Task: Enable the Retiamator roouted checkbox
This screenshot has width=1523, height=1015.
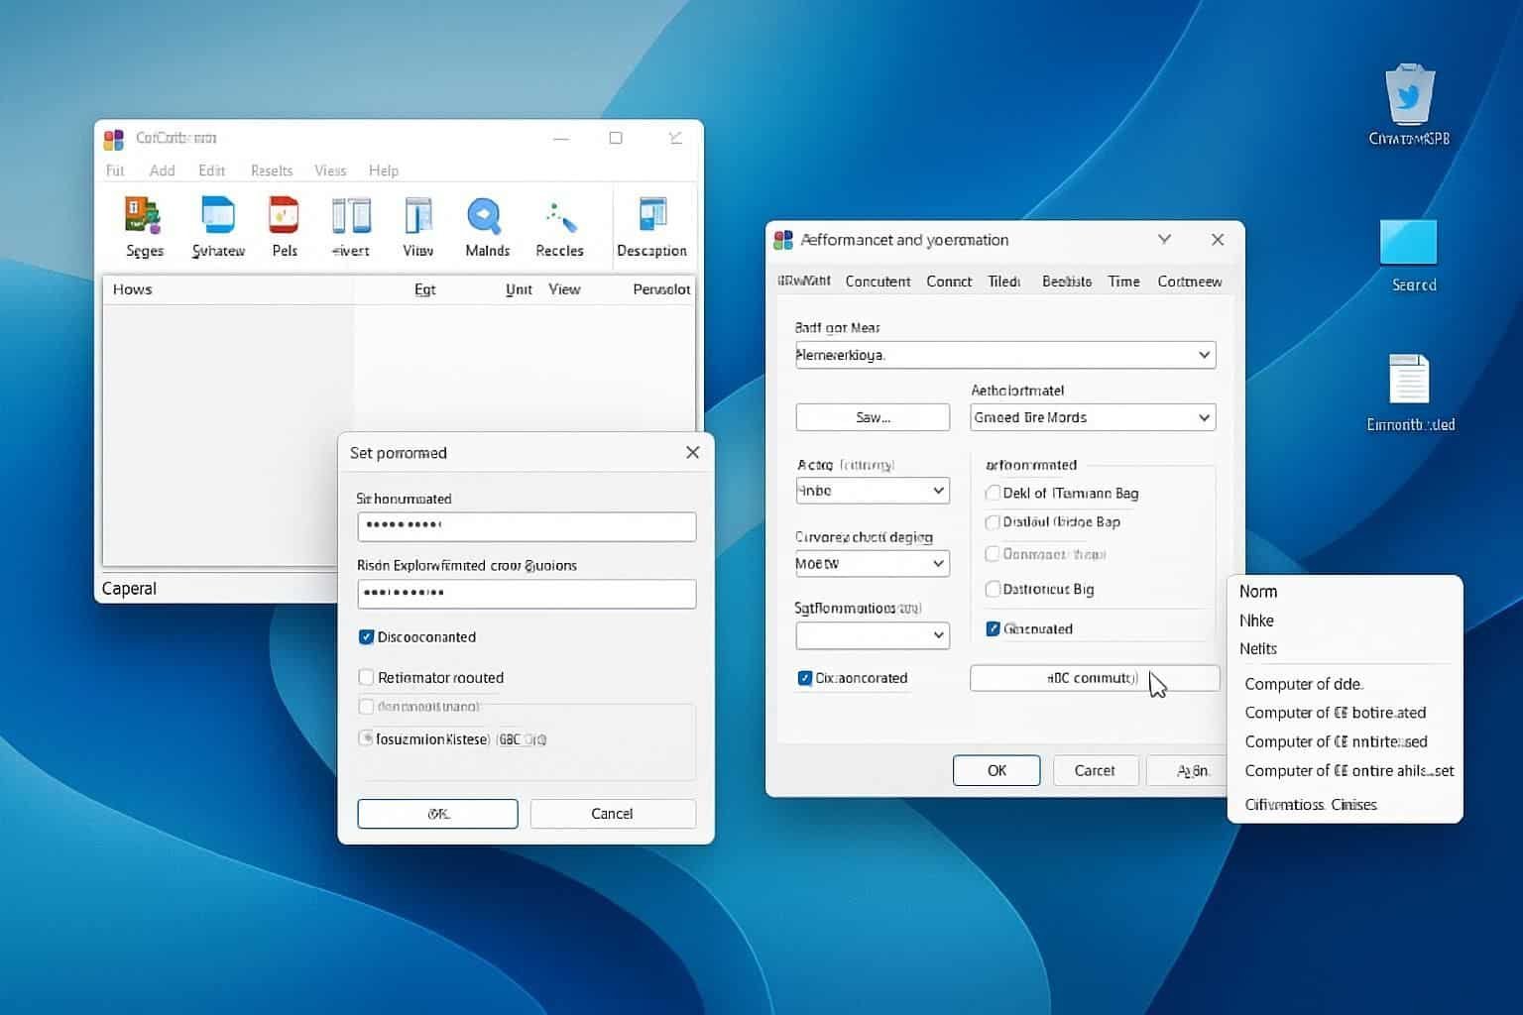Action: 366,677
